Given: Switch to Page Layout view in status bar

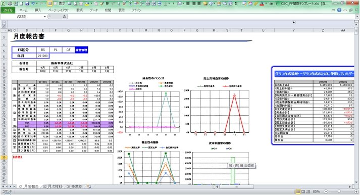Looking at the screenshot, I should point(303,191).
